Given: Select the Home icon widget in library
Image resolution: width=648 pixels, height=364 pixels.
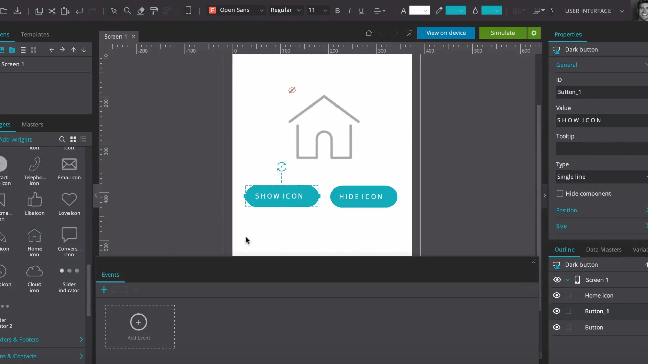Looking at the screenshot, I should 34,243.
